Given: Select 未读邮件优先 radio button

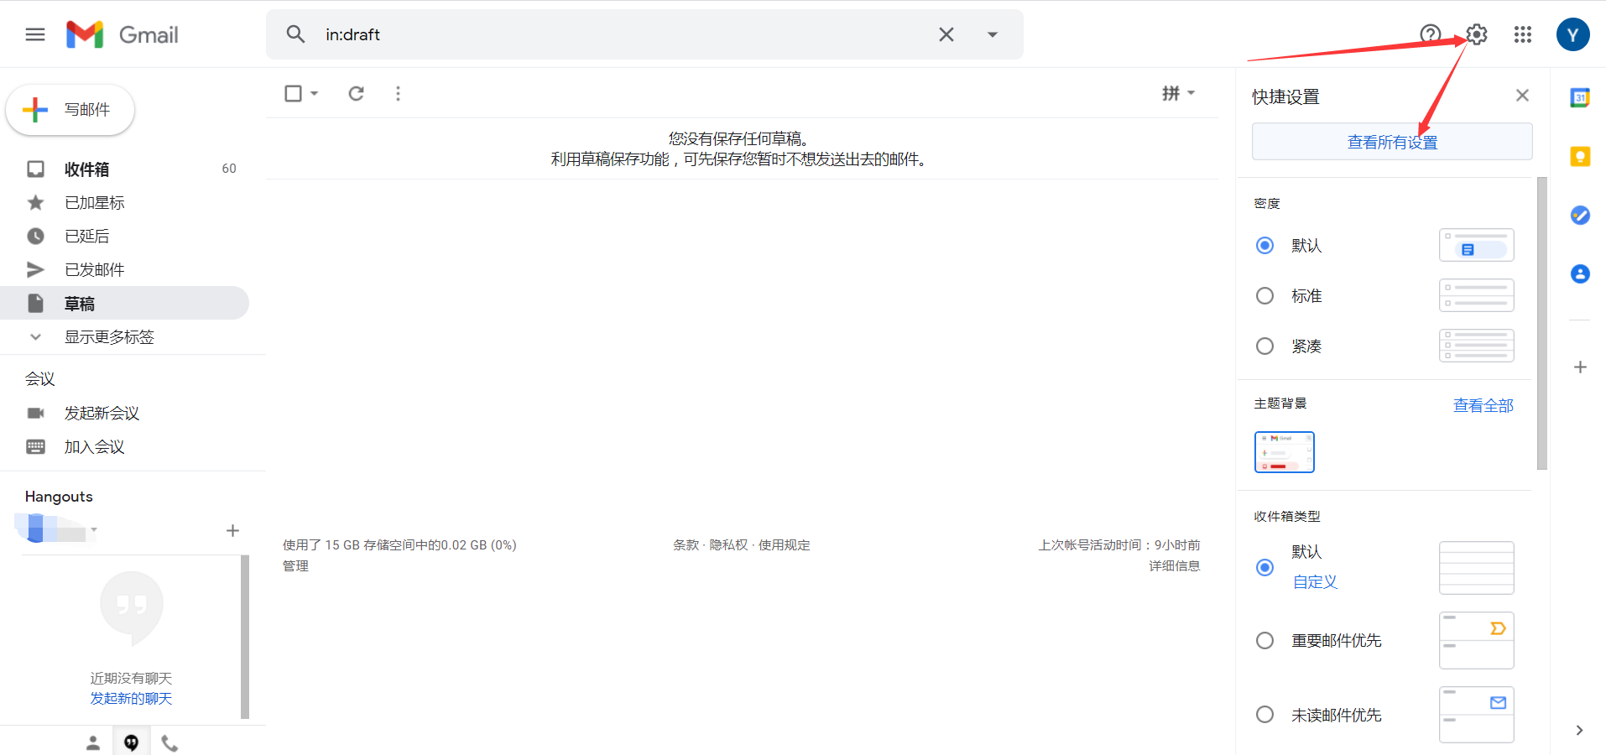Looking at the screenshot, I should [1264, 715].
